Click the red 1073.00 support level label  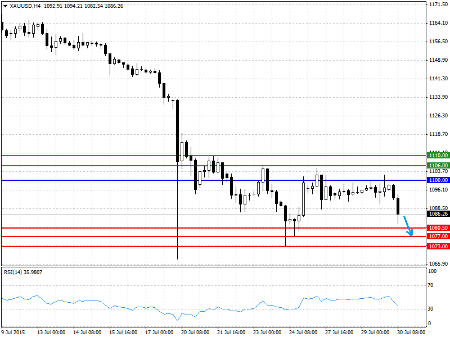(x=438, y=246)
